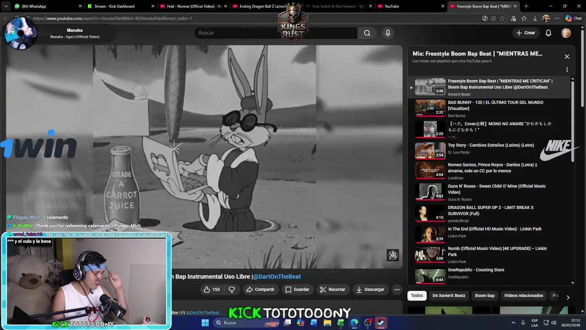Switch to Stream - Kick Dashboard tab
The width and height of the screenshot is (586, 330).
pos(120,6)
